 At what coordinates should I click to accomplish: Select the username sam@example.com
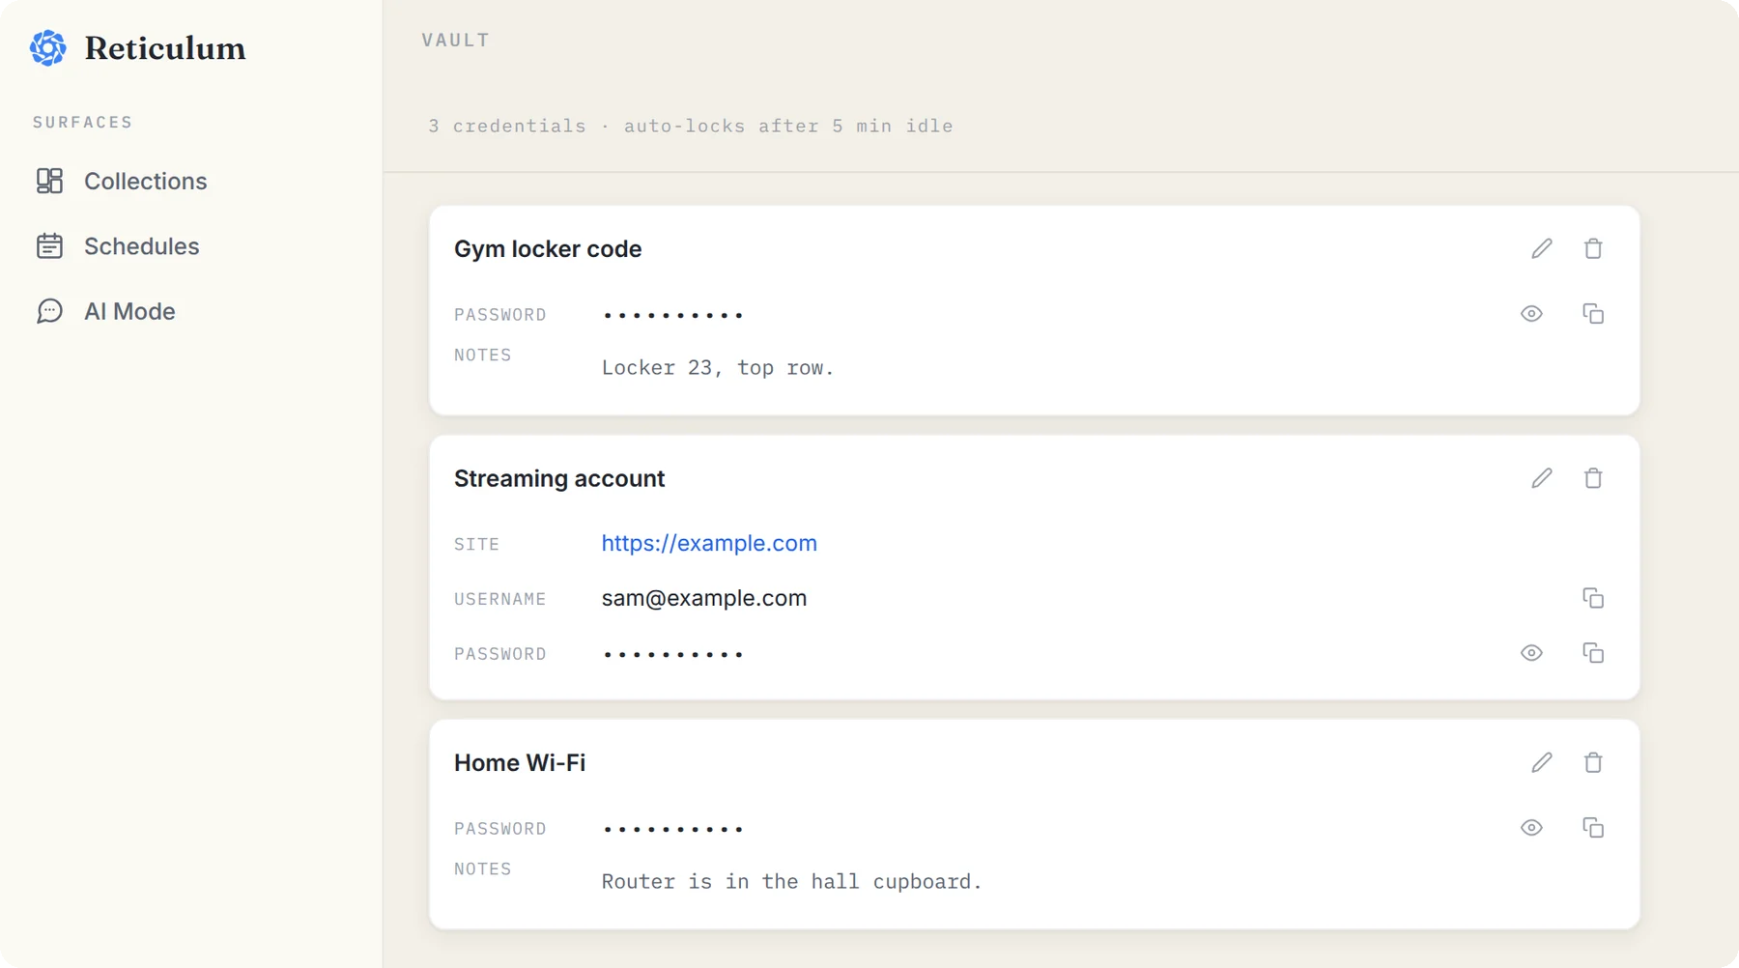point(704,598)
